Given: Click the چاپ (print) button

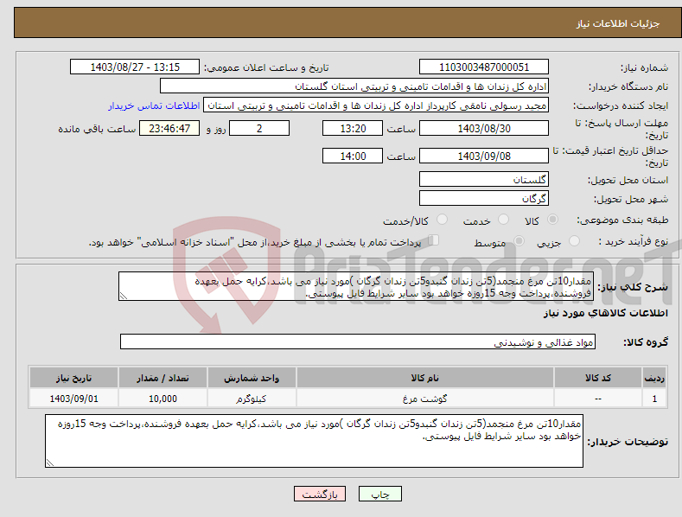Looking at the screenshot, I should [x=379, y=494].
